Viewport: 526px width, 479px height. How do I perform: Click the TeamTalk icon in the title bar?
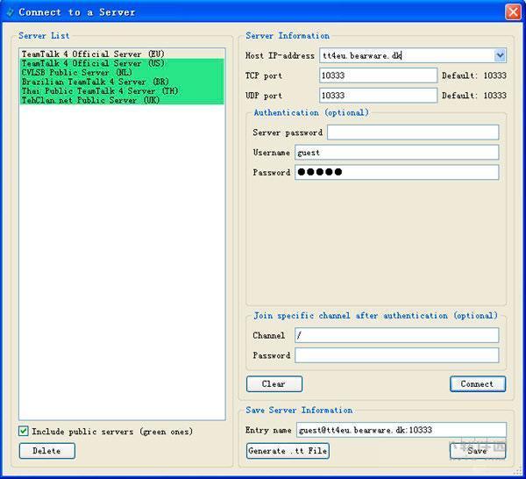click(x=10, y=12)
